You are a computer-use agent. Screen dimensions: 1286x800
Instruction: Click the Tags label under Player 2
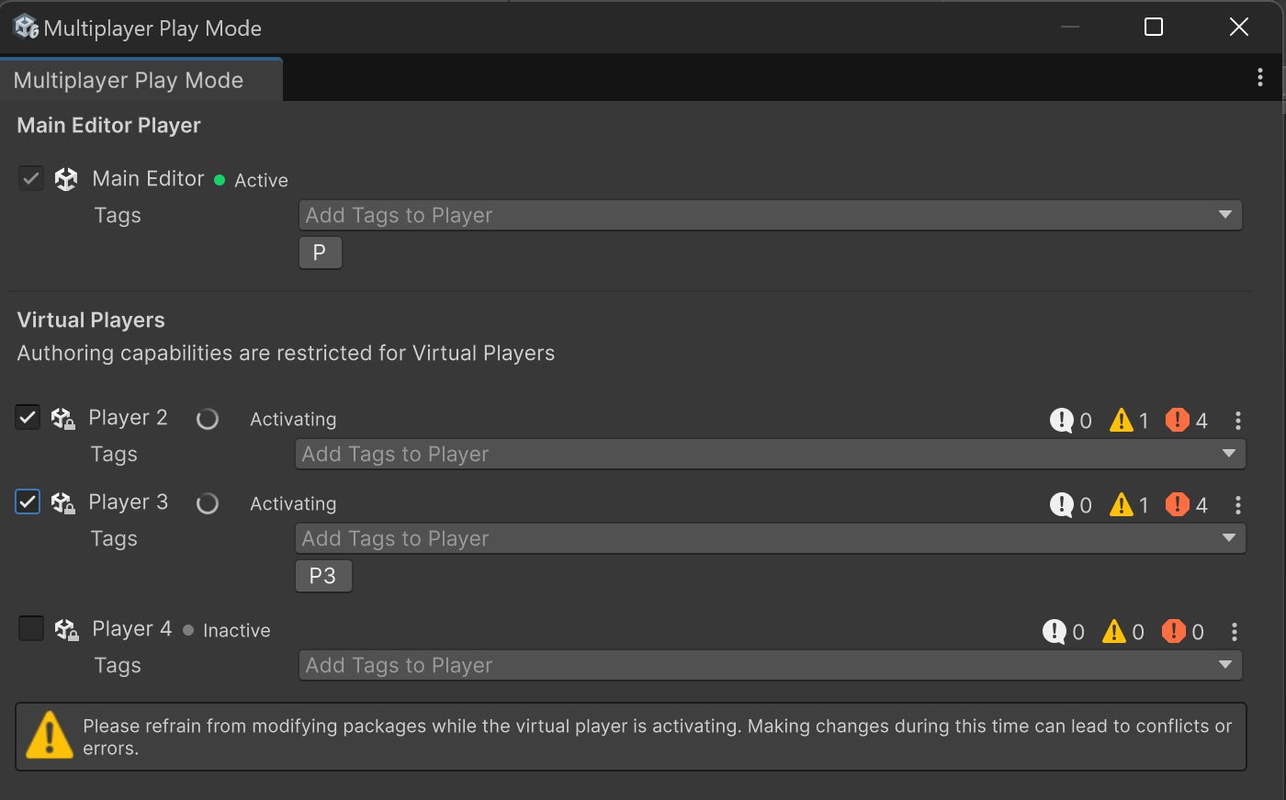[x=114, y=455]
